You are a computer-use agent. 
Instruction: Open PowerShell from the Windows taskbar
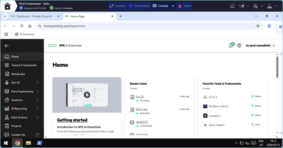click(x=40, y=143)
